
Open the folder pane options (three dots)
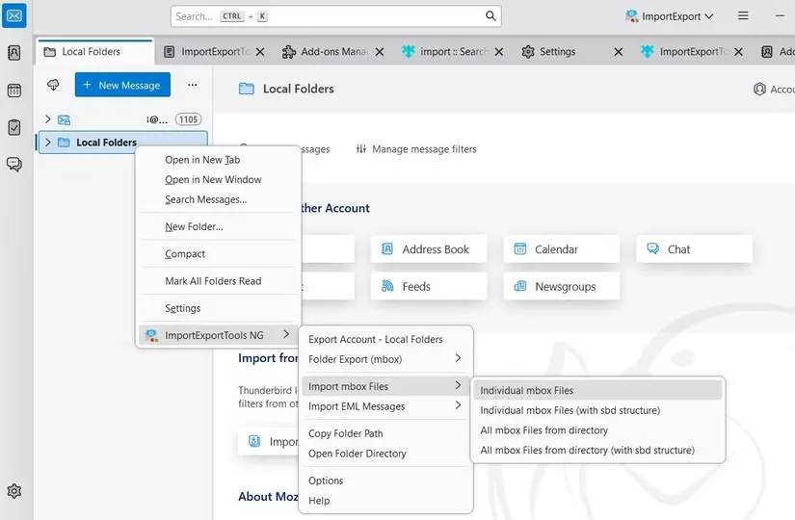(x=192, y=85)
